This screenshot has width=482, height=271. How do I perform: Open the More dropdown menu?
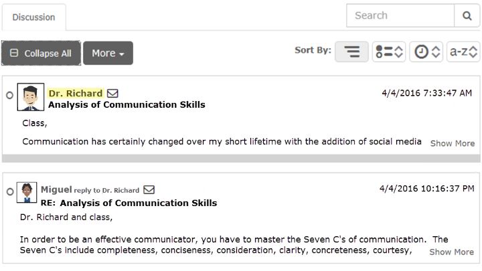coord(108,53)
